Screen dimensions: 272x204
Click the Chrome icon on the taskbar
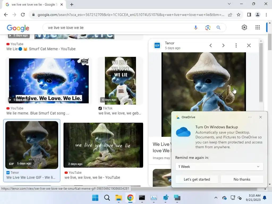pos(130,198)
